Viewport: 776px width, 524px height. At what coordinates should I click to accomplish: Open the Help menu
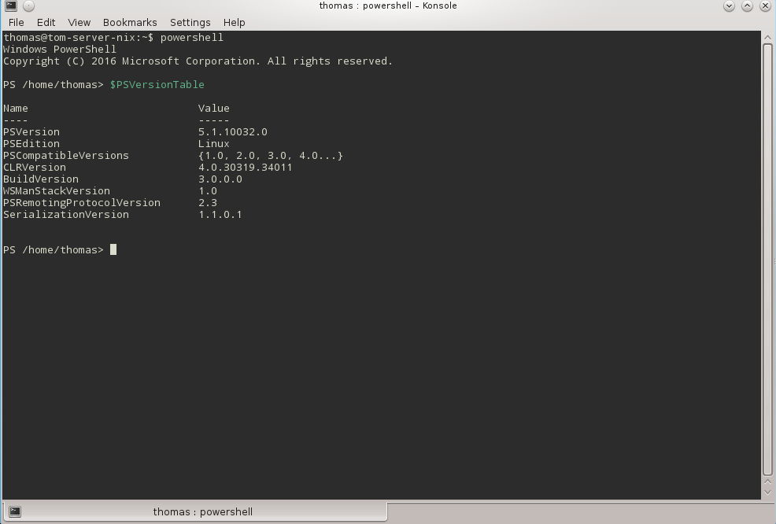pos(234,22)
